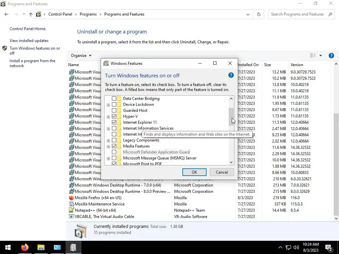Select the Mozilla Firefox program icon

[72, 198]
